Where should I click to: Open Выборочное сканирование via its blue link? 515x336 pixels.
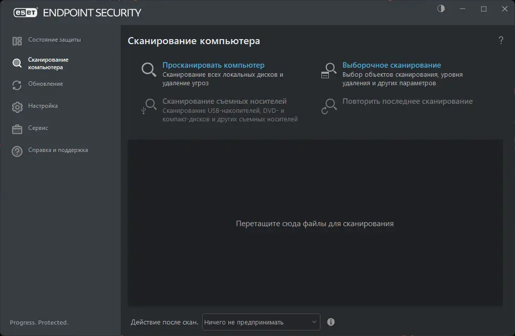(392, 65)
